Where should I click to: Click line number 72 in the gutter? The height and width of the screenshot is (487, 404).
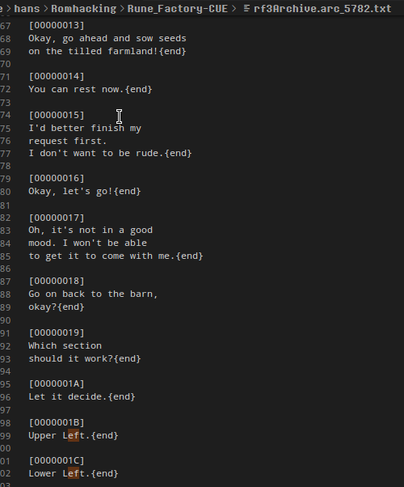(x=6, y=90)
